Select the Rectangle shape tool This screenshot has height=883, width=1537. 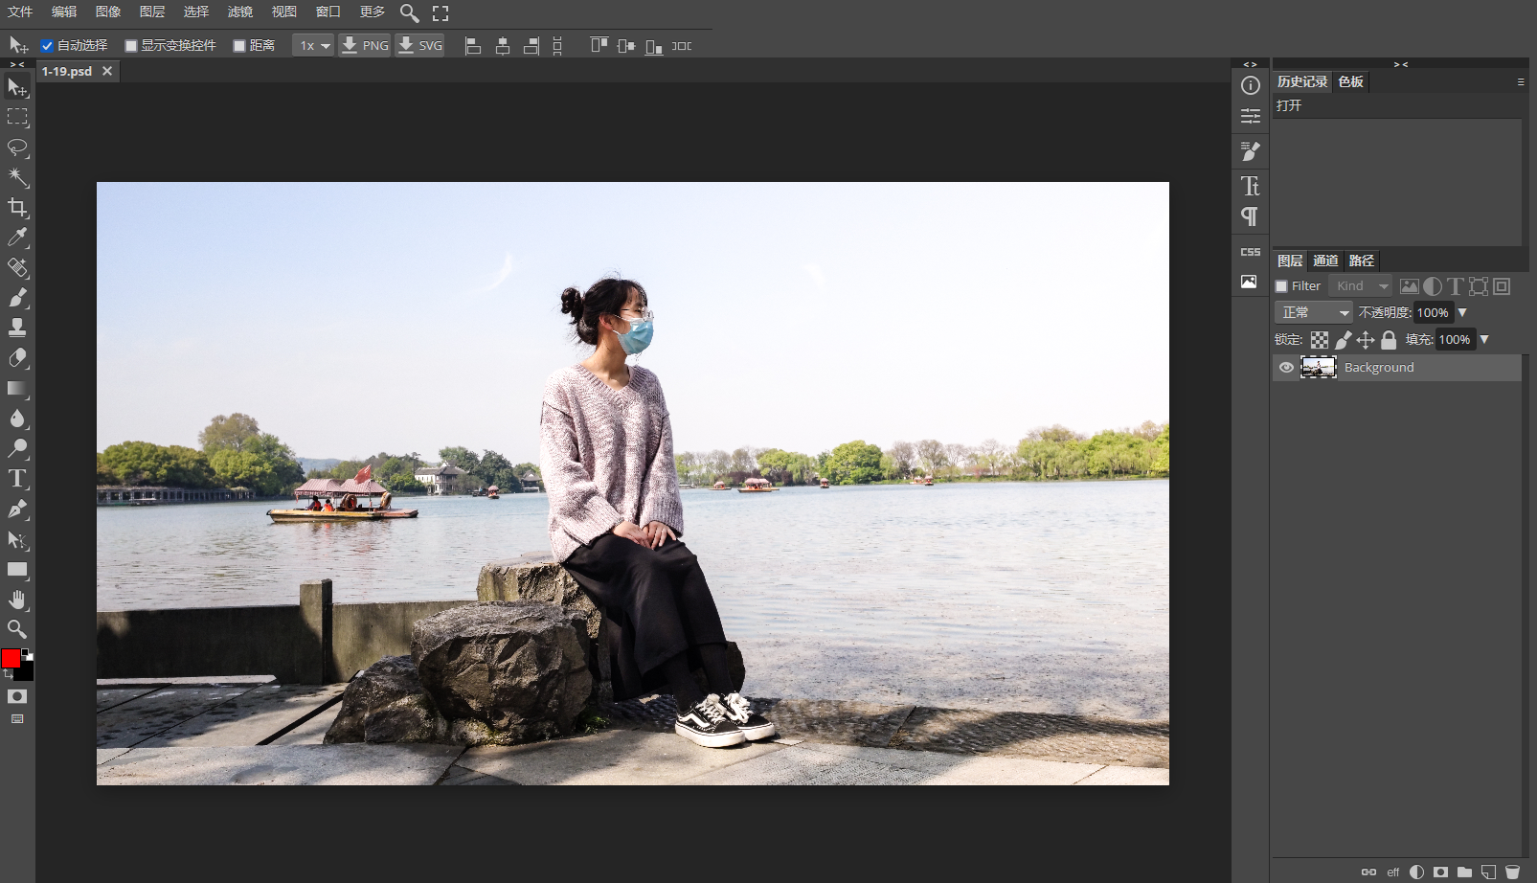pos(17,569)
